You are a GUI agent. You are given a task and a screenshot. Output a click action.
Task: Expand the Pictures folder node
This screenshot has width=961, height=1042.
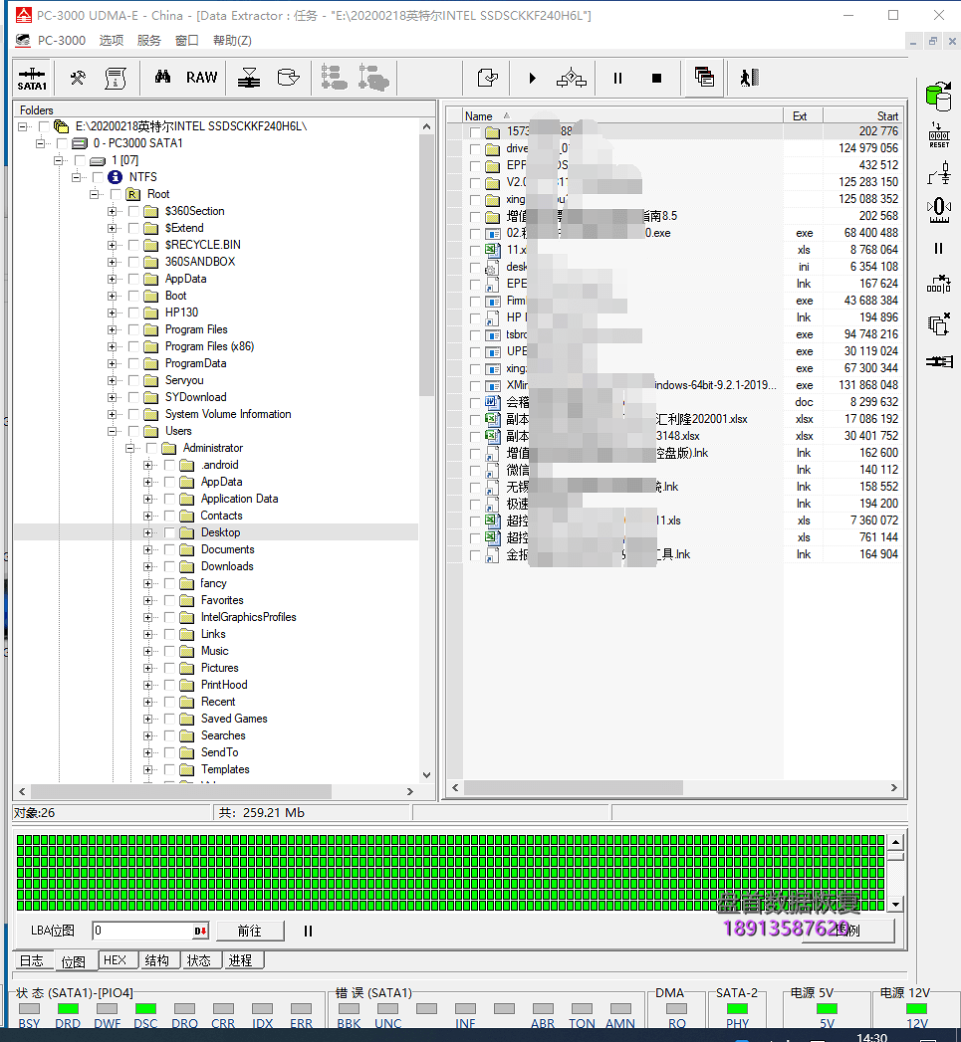[x=147, y=669]
